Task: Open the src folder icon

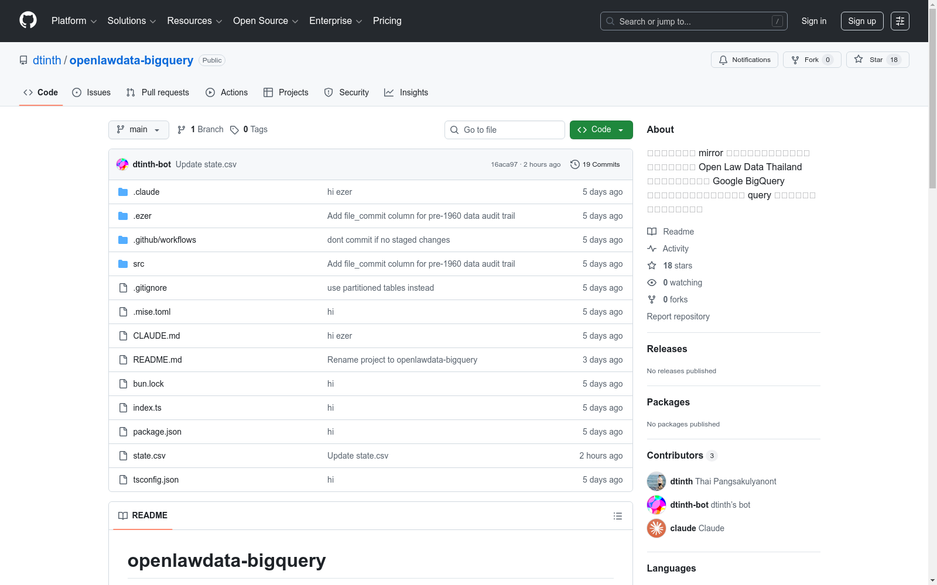Action: pyautogui.click(x=123, y=264)
